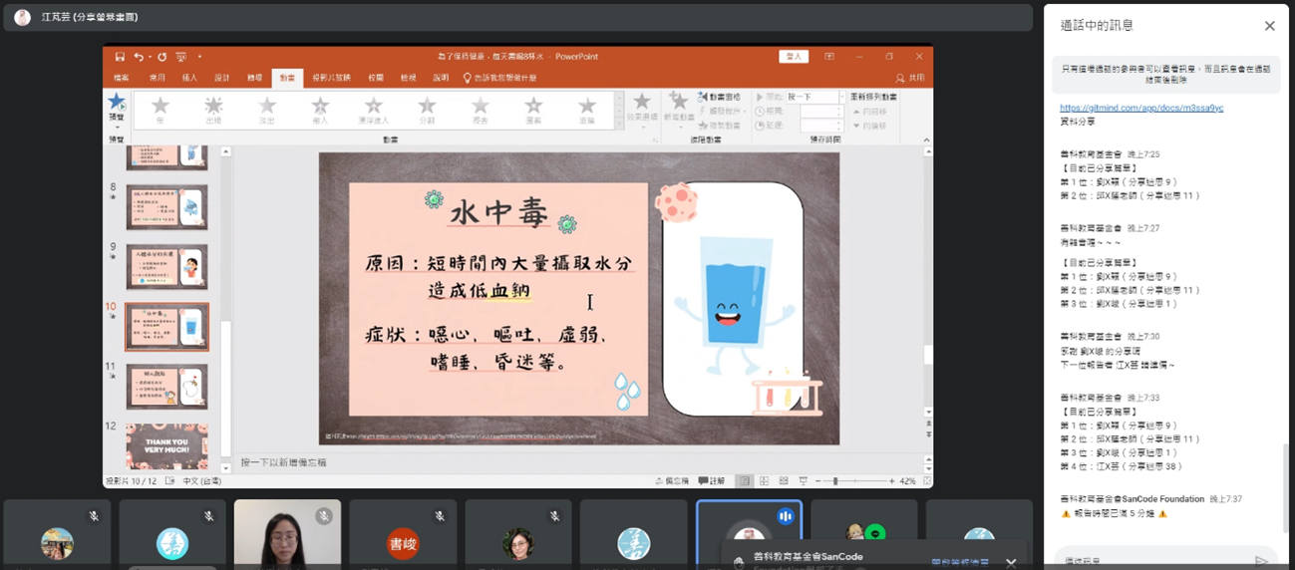Click the Undo arrow in quick access toolbar
Viewport: 1295px width, 570px height.
[139, 57]
